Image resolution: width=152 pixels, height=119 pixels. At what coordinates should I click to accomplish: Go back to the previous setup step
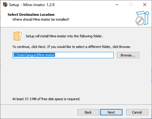point(88,112)
